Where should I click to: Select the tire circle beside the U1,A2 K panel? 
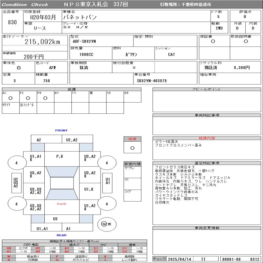pyautogui.click(x=107, y=204)
